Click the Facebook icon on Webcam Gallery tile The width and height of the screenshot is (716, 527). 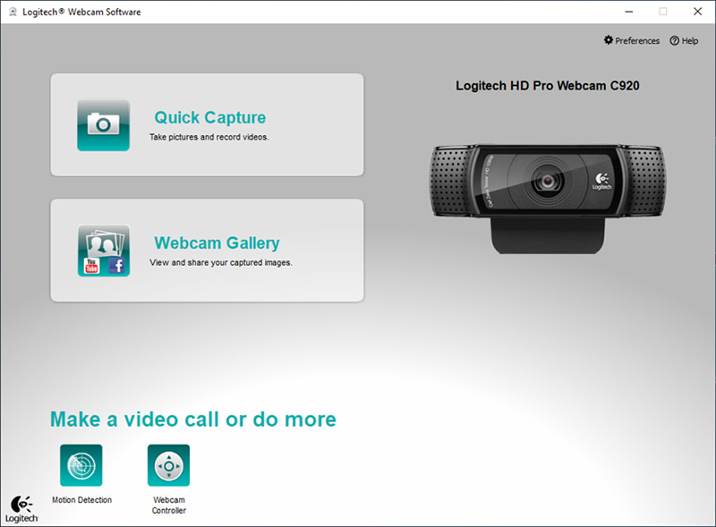tap(115, 266)
